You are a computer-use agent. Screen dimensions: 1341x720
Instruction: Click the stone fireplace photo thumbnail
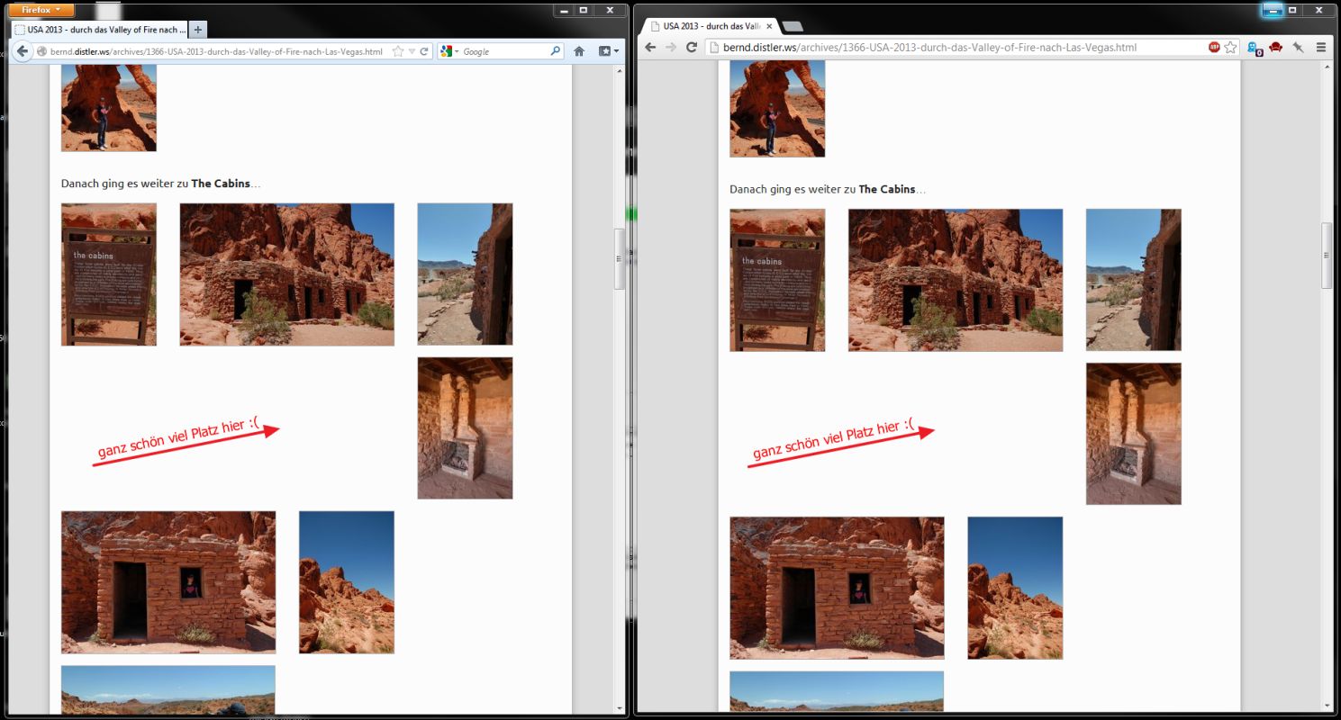(x=465, y=427)
